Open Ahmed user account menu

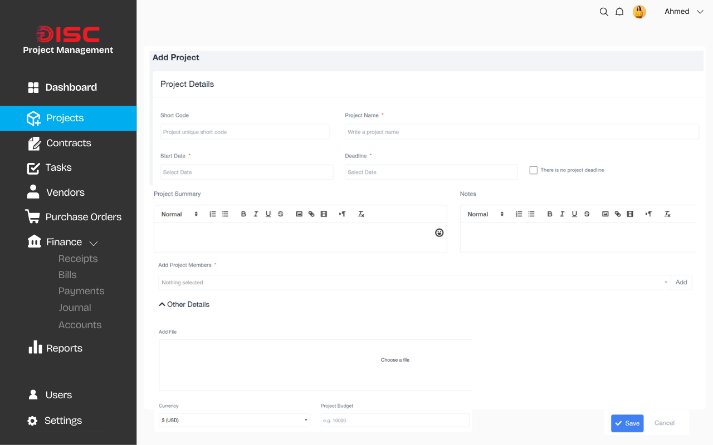(x=683, y=12)
